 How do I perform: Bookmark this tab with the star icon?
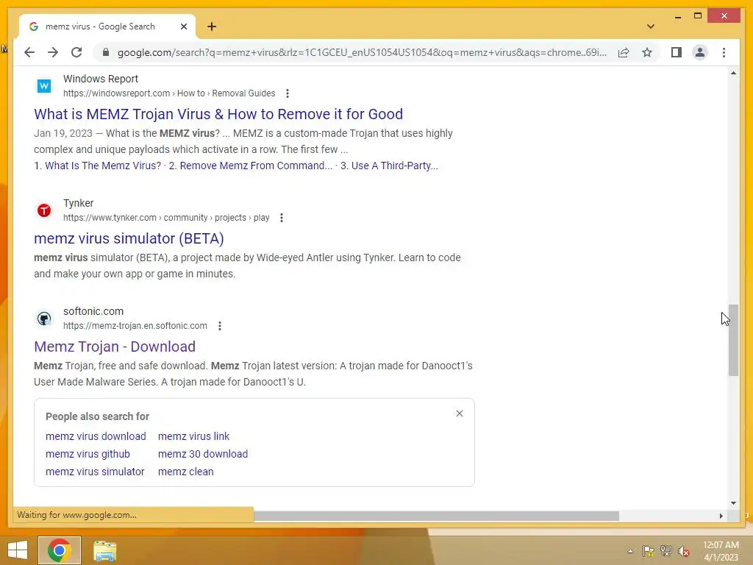(647, 52)
